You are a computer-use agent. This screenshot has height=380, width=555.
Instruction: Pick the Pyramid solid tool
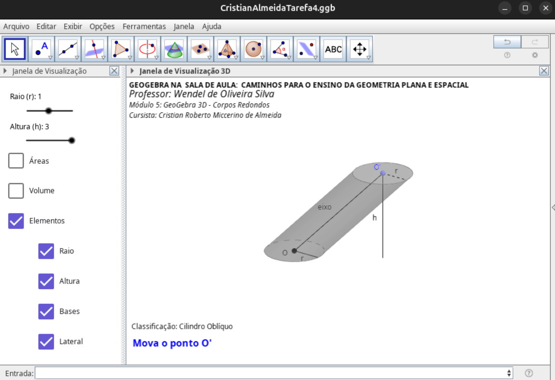click(x=227, y=49)
